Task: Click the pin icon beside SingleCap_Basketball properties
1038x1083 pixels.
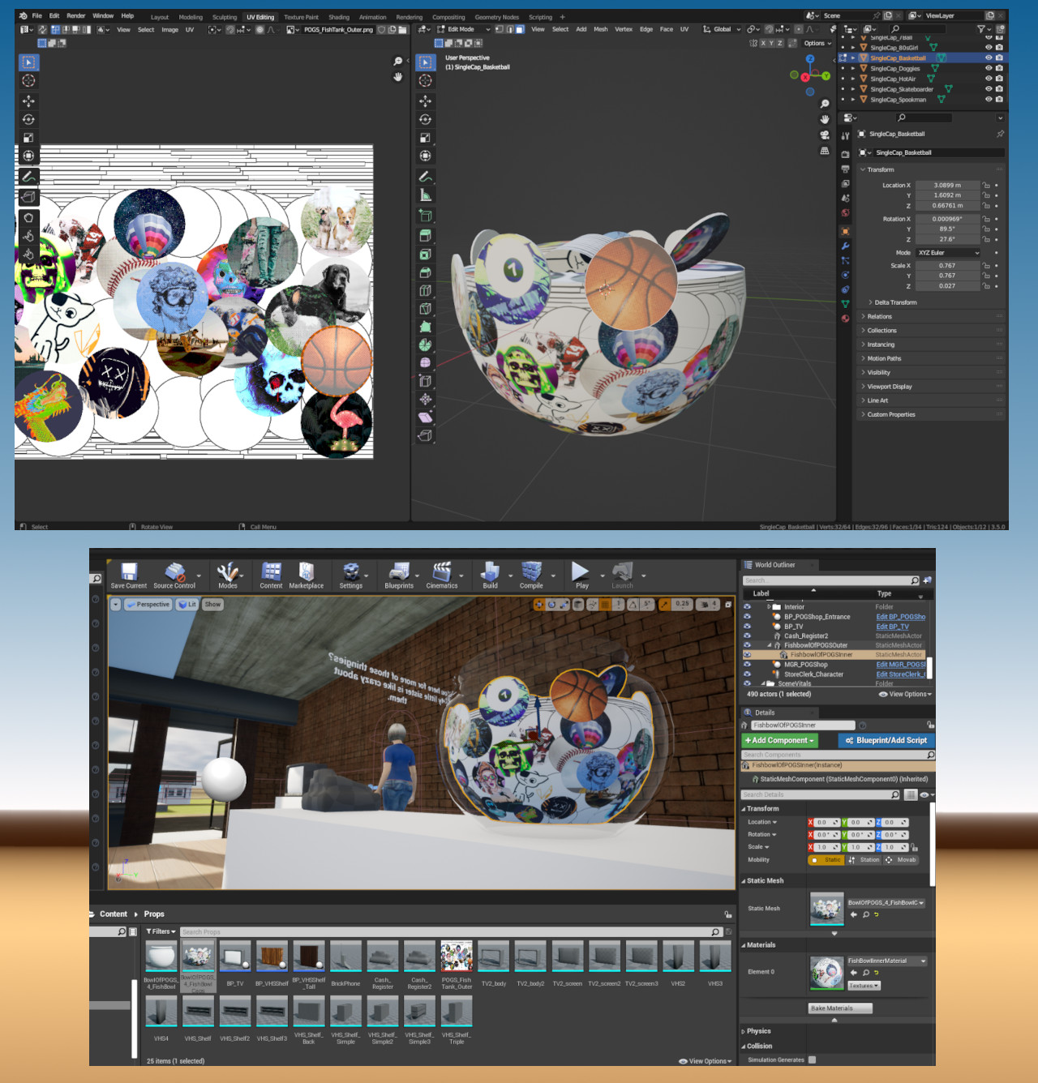Action: click(1000, 134)
